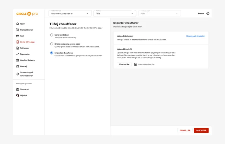The image size is (225, 144).
Task: Click the Kort card icon
Action: point(18,36)
